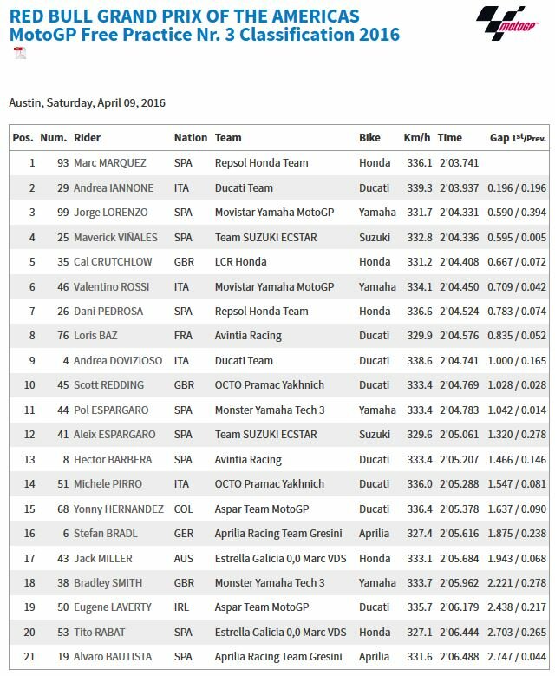
Task: Click the Nation column header
Action: click(191, 138)
